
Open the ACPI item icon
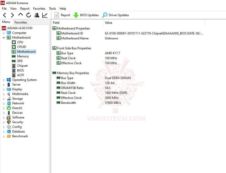pos(14,75)
